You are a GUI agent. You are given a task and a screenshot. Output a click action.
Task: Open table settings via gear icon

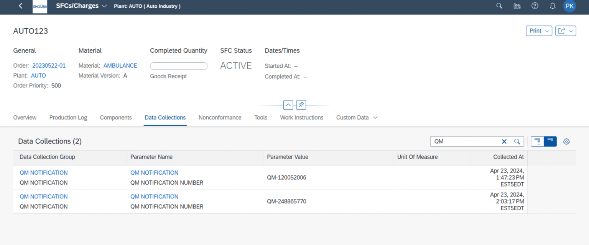coord(566,141)
